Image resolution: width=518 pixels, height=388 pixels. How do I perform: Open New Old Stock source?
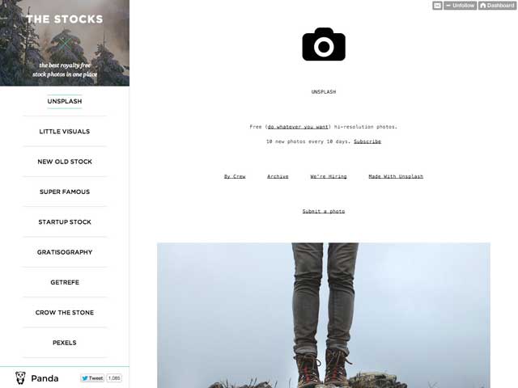65,162
